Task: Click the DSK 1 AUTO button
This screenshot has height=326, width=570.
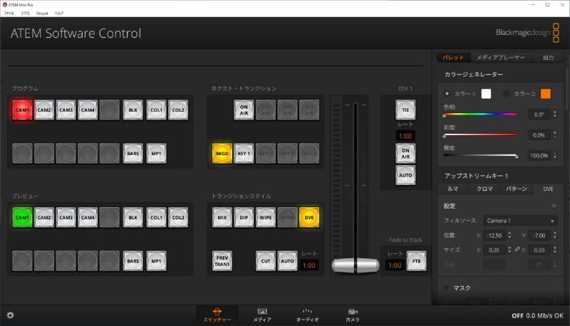Action: (x=405, y=175)
